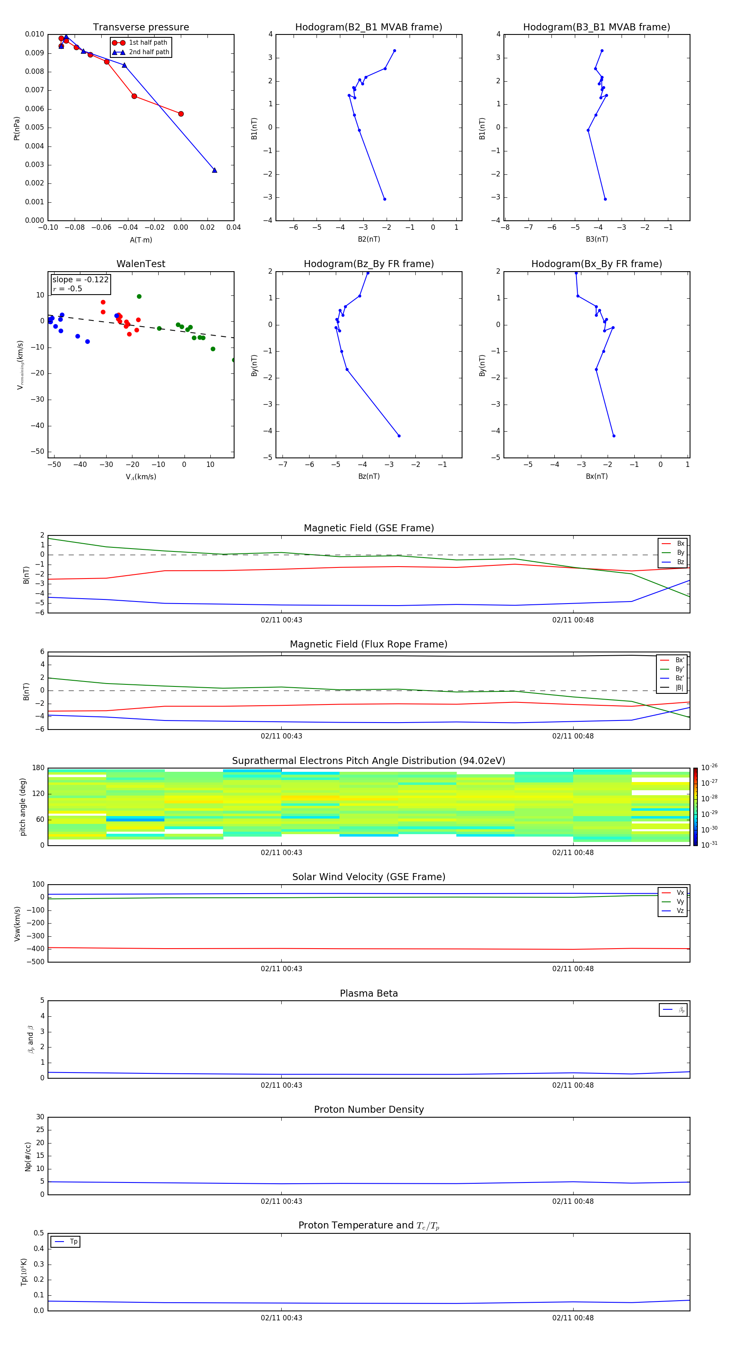
Task: Click the "Proton Number Density" title
Action: click(x=369, y=1109)
